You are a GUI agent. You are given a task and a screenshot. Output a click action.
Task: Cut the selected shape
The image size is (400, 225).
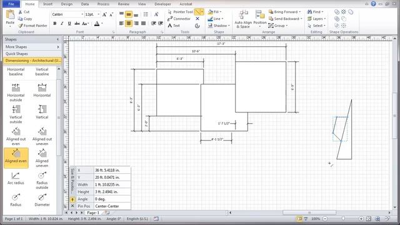point(24,12)
